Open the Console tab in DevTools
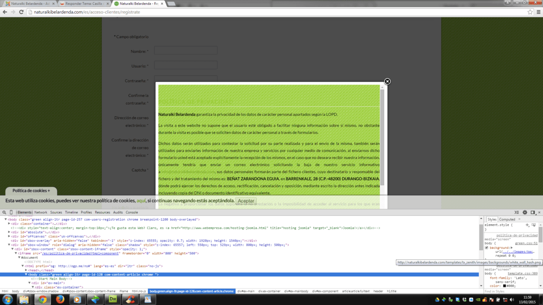The height and width of the screenshot is (305, 543). pyautogui.click(x=132, y=212)
